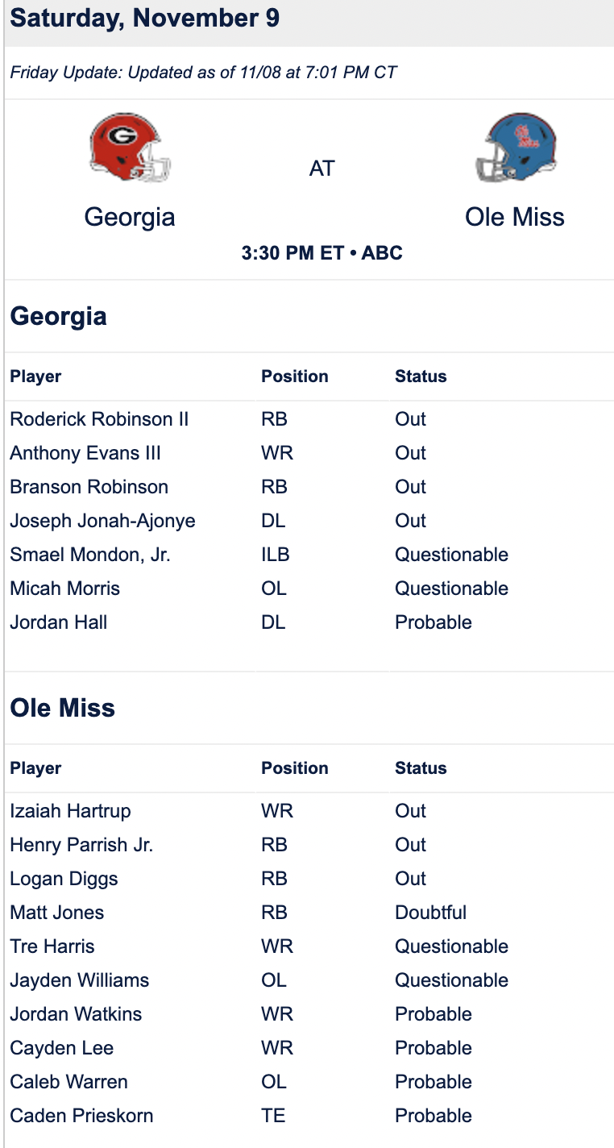Click Georgia's Player column header
Screen dimensions: 614x1148
35,376
